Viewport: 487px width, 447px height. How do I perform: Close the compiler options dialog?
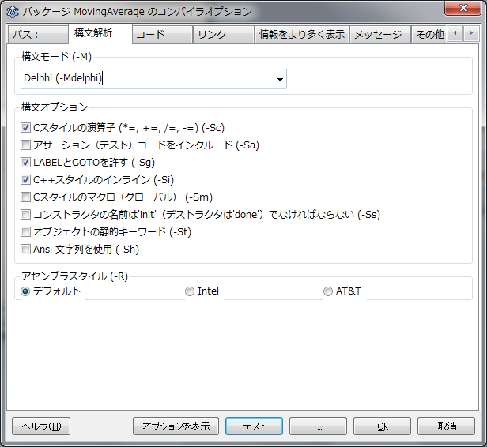462,8
